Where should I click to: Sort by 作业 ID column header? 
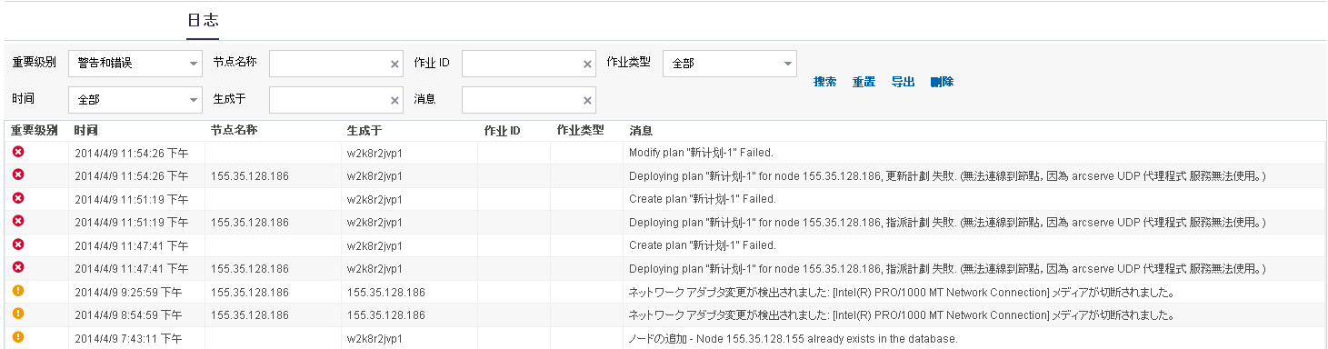click(503, 131)
